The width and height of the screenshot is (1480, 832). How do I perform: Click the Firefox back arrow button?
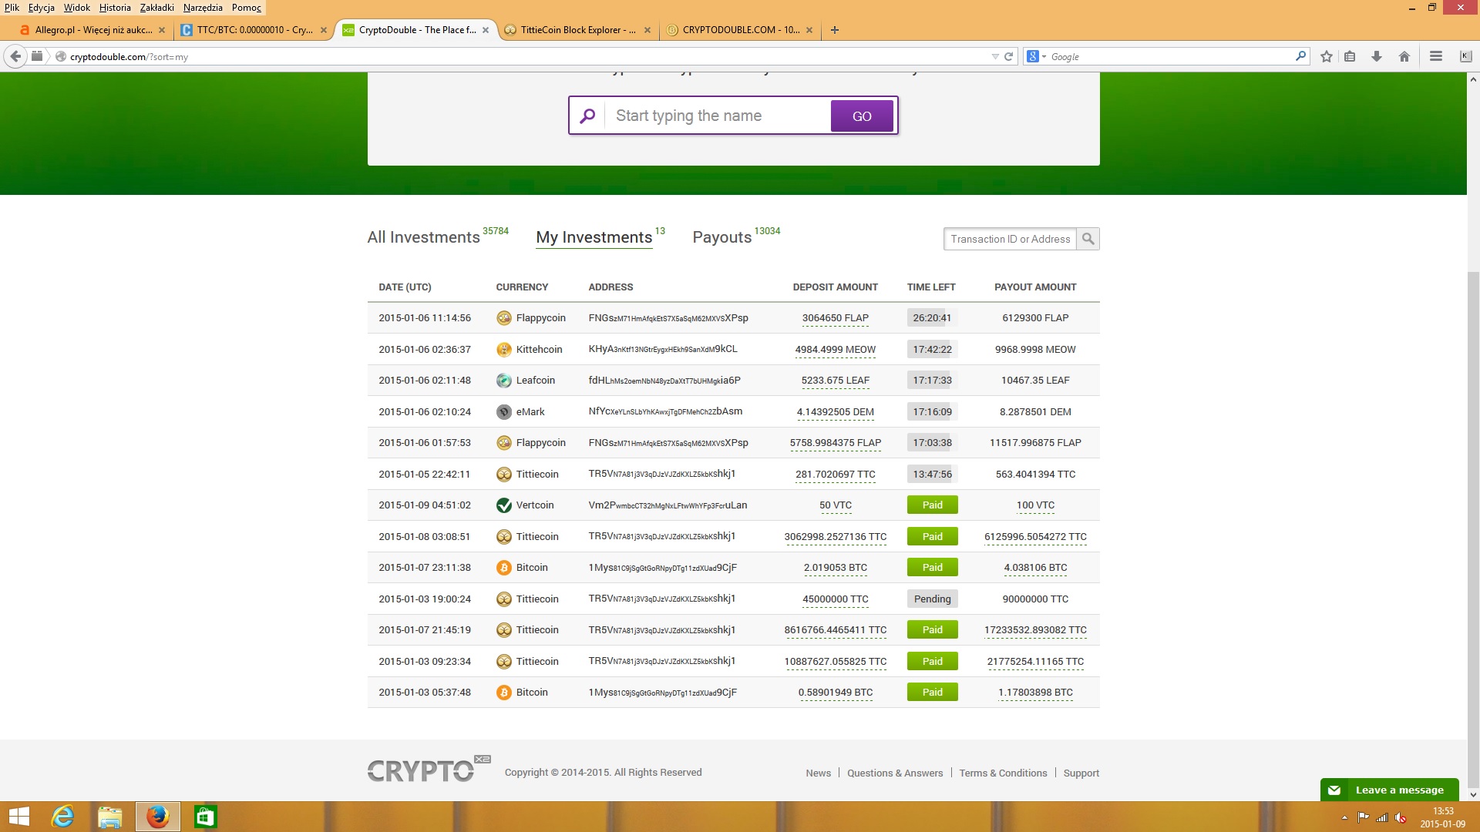point(15,56)
